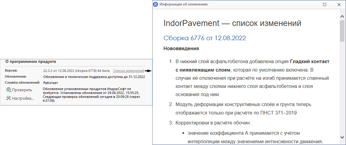The height and width of the screenshot is (145, 346).
Task: Click the tools icon beside Настройка
Action: click(x=9, y=98)
